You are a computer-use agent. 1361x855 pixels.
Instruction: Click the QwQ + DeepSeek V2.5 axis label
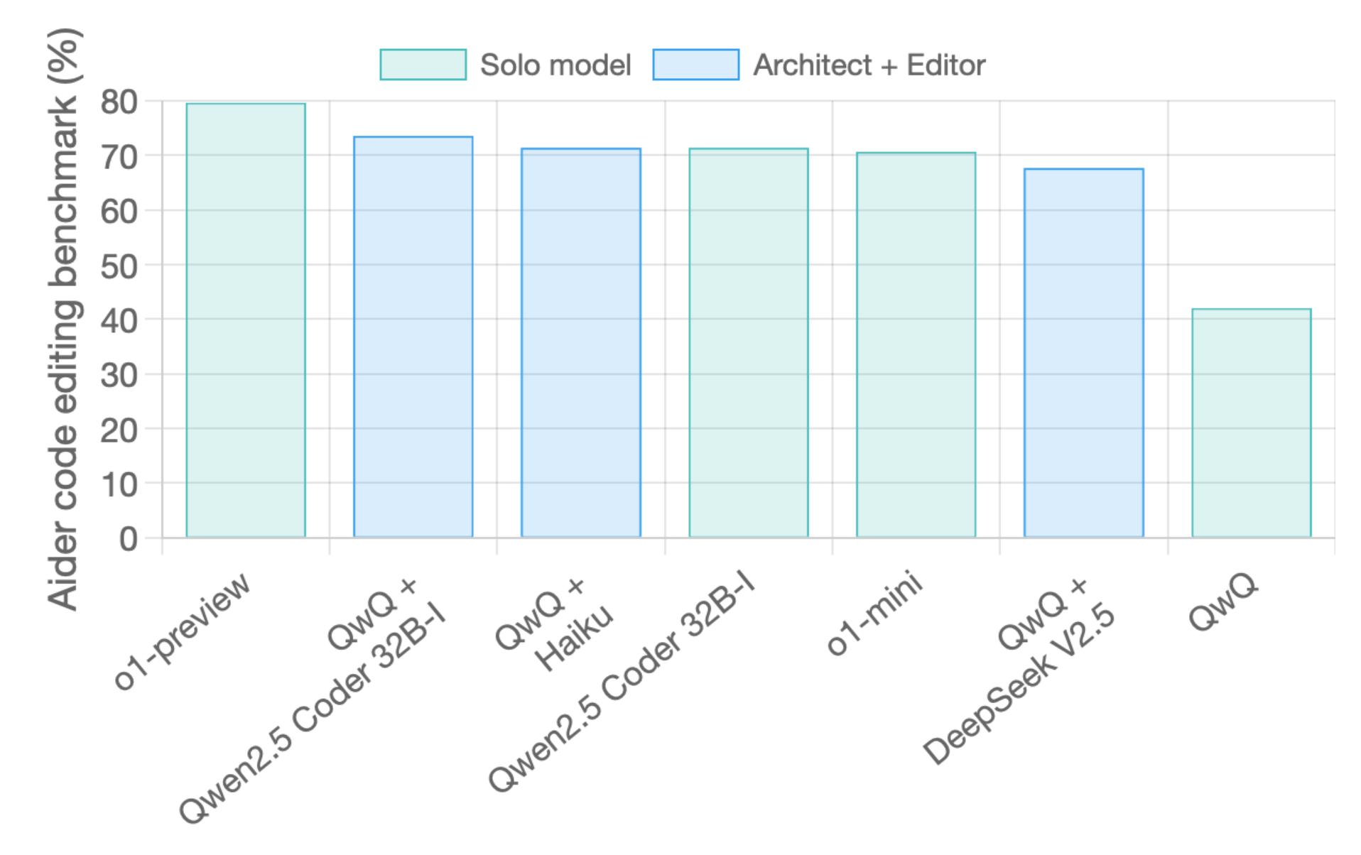click(x=1019, y=670)
